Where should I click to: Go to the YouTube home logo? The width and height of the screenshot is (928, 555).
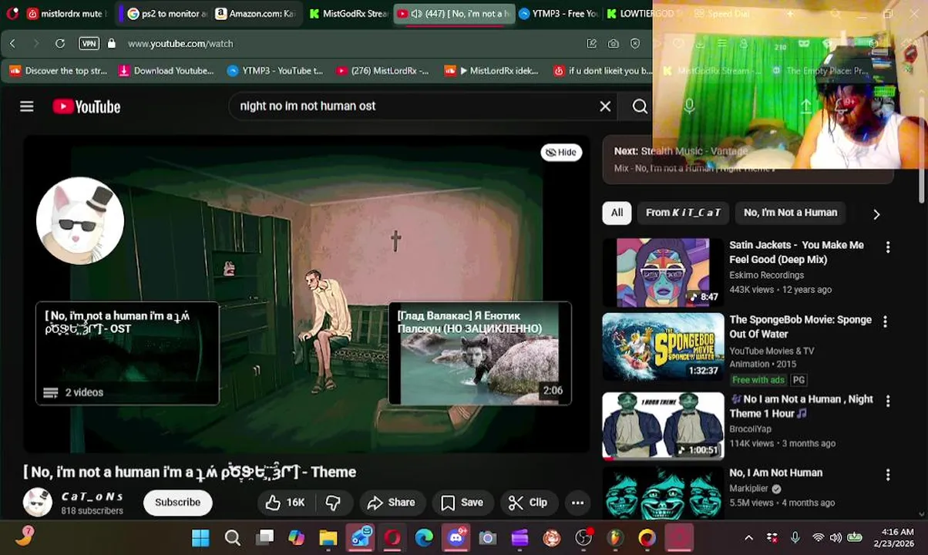point(86,106)
